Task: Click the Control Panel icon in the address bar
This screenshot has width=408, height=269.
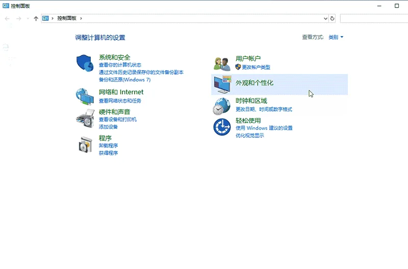Action: [45, 18]
